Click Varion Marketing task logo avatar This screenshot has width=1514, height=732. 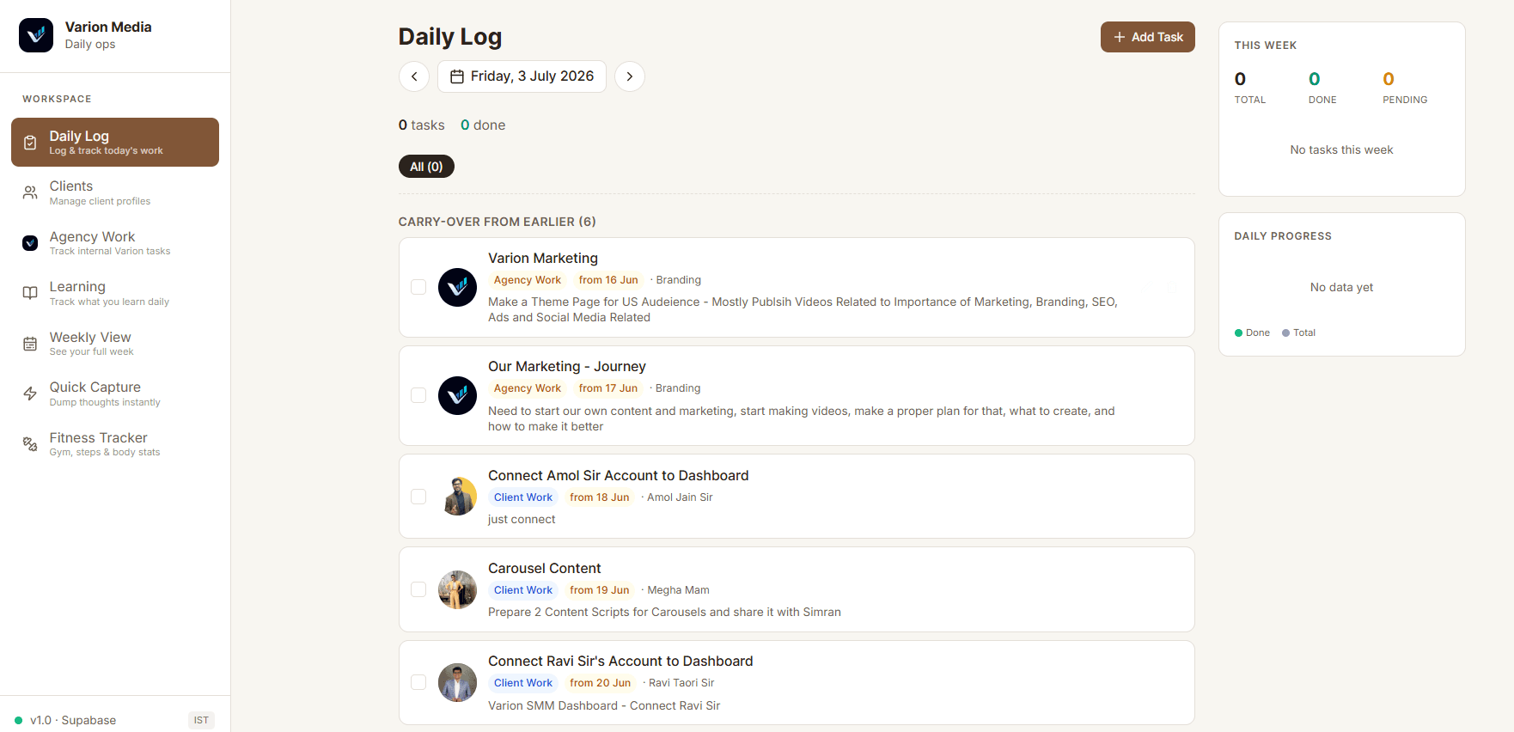coord(457,287)
